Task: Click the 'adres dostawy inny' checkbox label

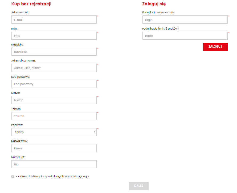Action: click(52, 176)
